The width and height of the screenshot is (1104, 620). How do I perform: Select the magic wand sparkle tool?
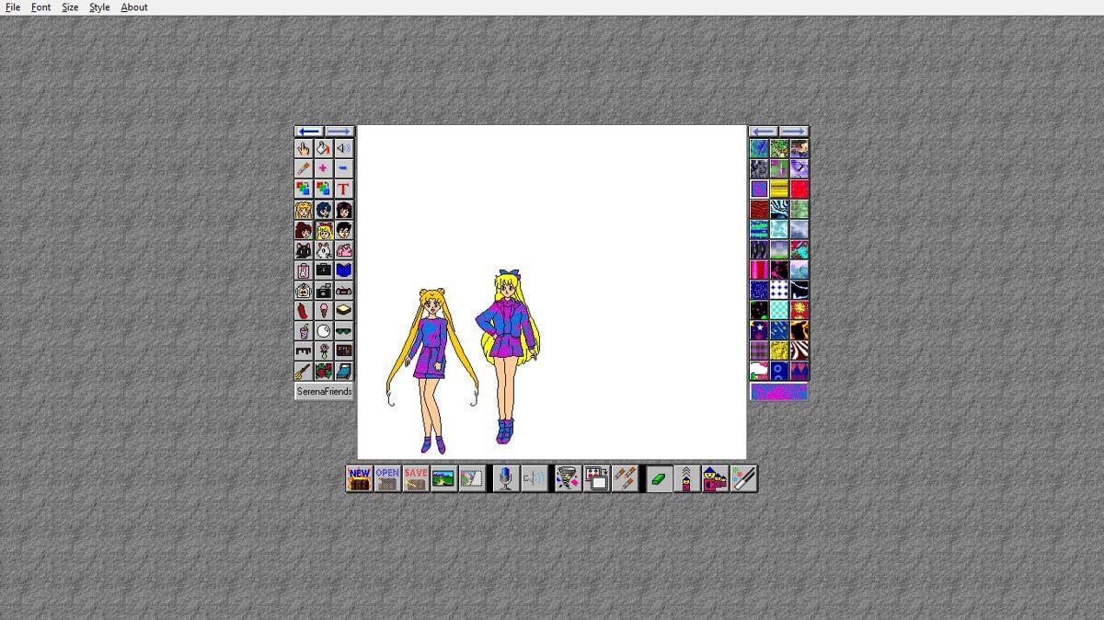[743, 478]
